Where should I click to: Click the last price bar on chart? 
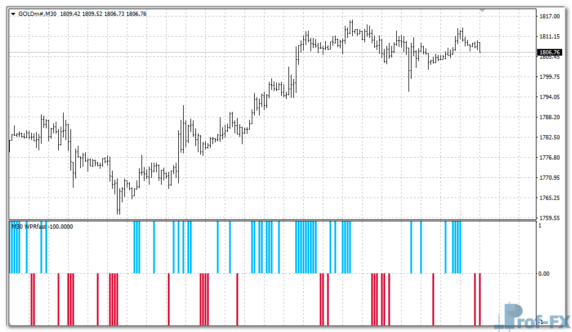tap(480, 47)
